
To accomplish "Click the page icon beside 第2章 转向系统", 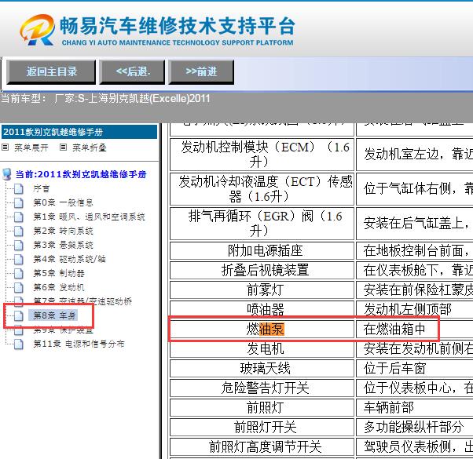I will (19, 231).
